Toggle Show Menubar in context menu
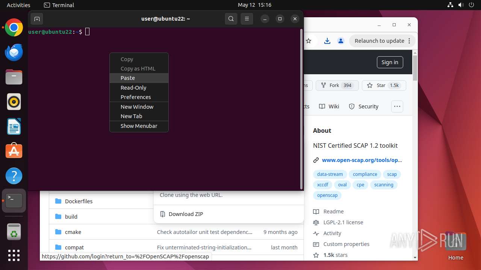This screenshot has width=481, height=270. coord(139,126)
